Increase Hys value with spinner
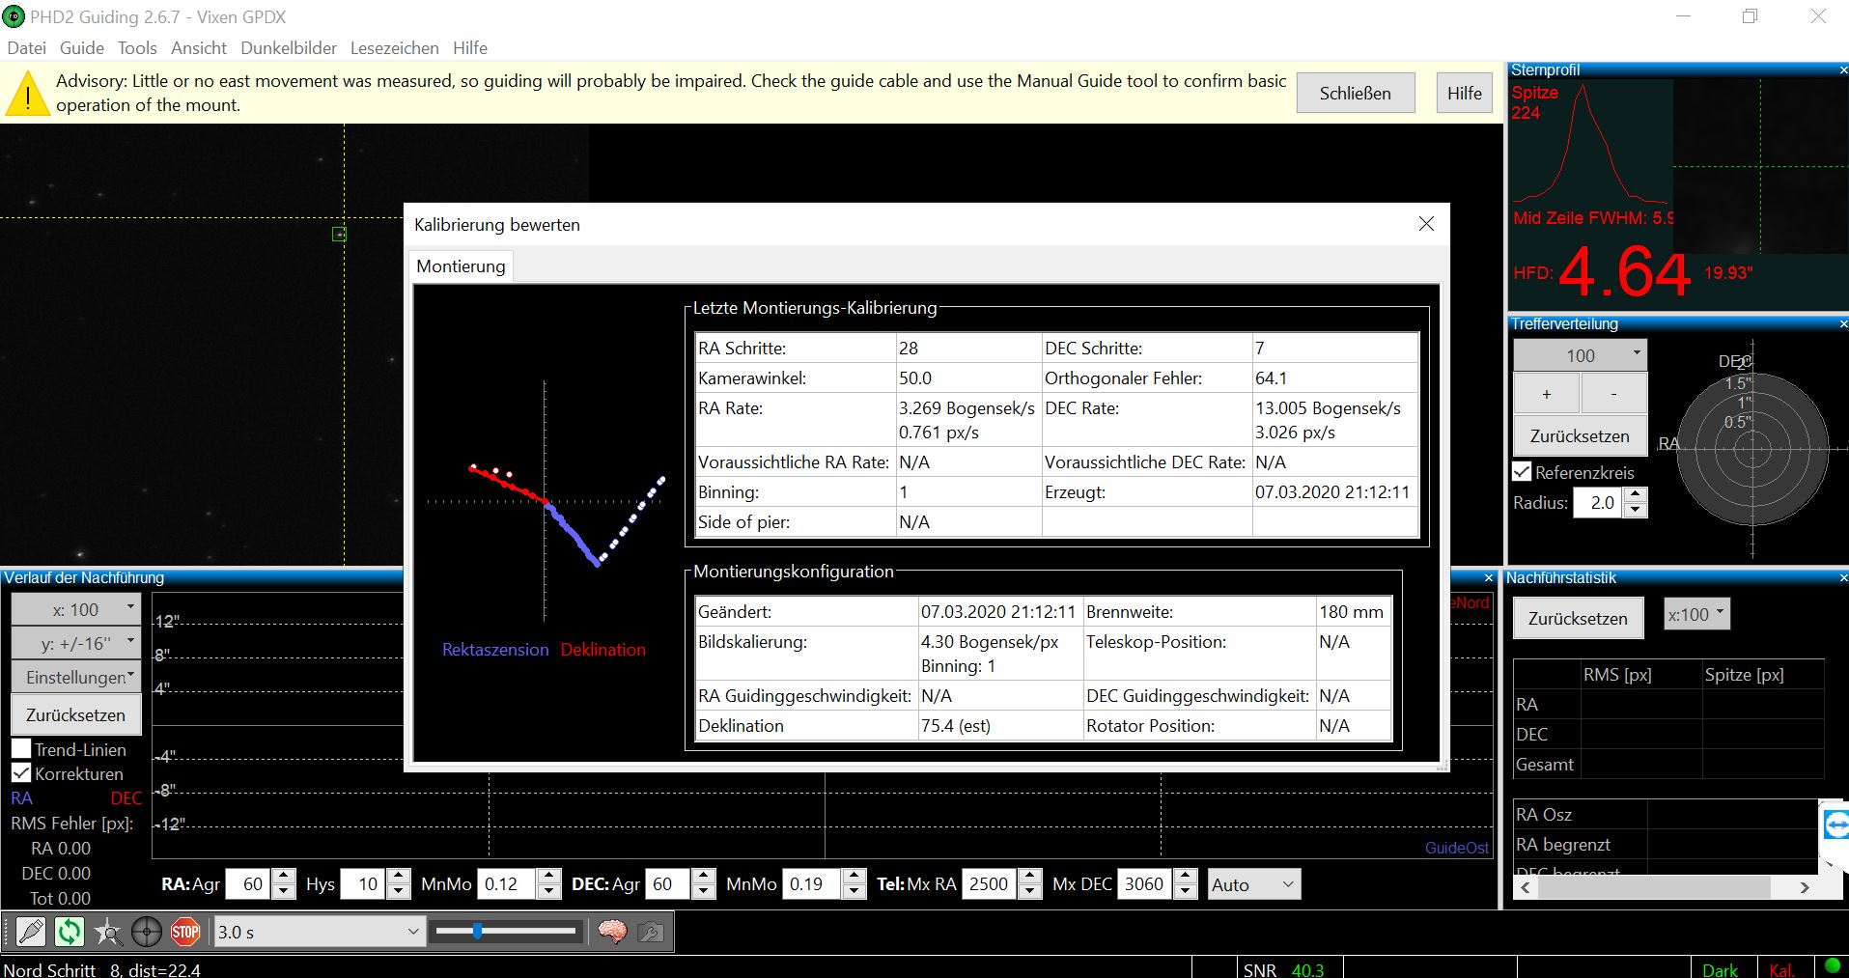The height and width of the screenshot is (978, 1849). [x=399, y=877]
